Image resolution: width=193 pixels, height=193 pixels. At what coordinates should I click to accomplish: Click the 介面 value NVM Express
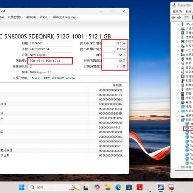point(38,55)
